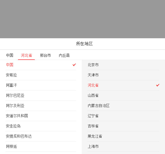Select 内蒙古自治区 in the province list
Image resolution: width=165 pixels, height=154 pixels.
(99, 106)
